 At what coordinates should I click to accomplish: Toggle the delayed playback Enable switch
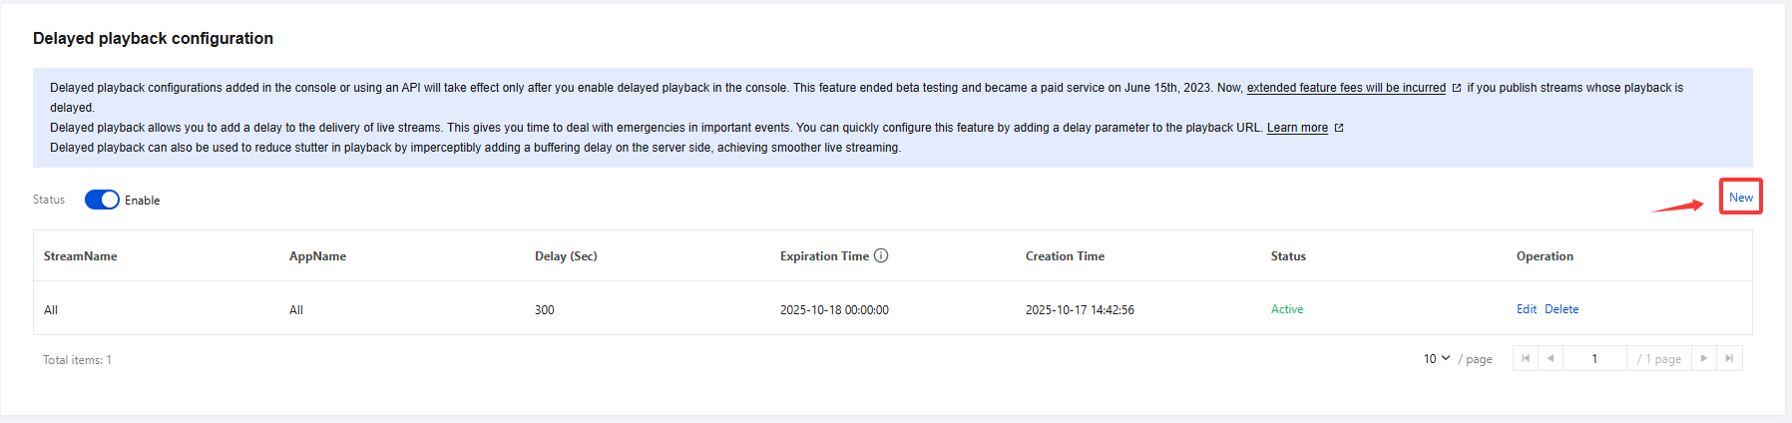click(102, 200)
